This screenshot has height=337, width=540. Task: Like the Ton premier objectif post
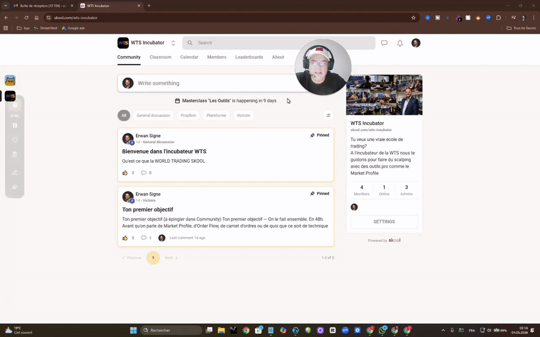[125, 238]
